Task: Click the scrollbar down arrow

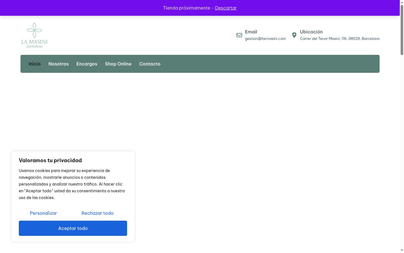Action: coord(402,250)
